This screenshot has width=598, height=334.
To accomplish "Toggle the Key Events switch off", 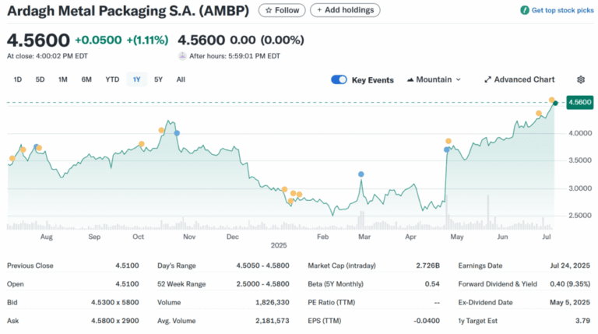I will 339,79.
